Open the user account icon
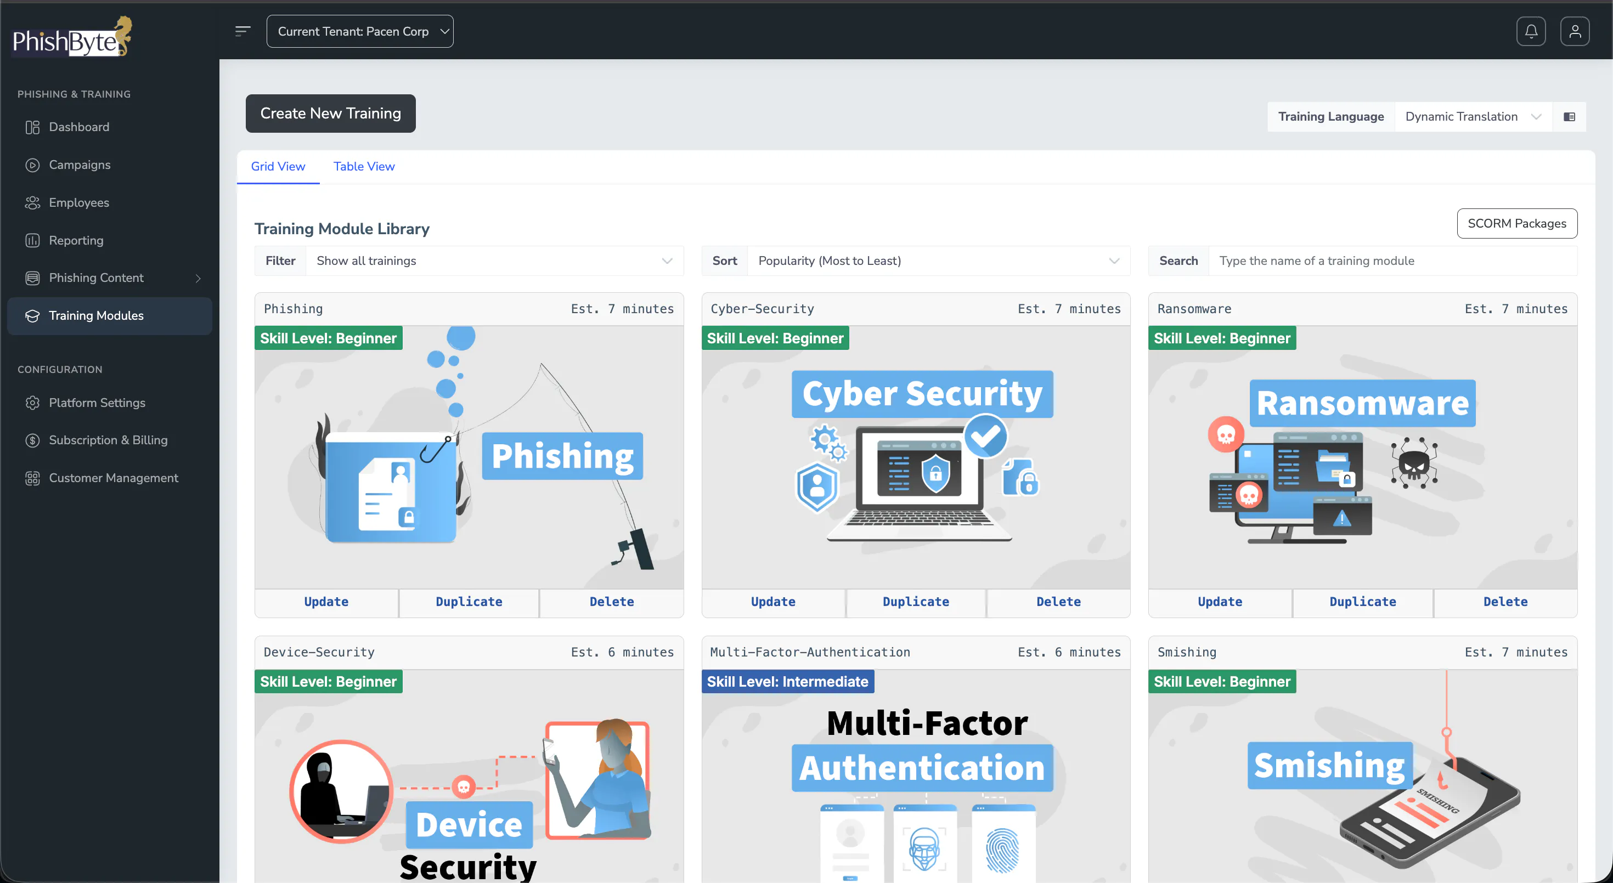Screen dimensions: 1613x883 (x=1575, y=31)
